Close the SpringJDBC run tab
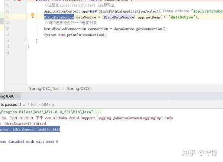 point(18,96)
